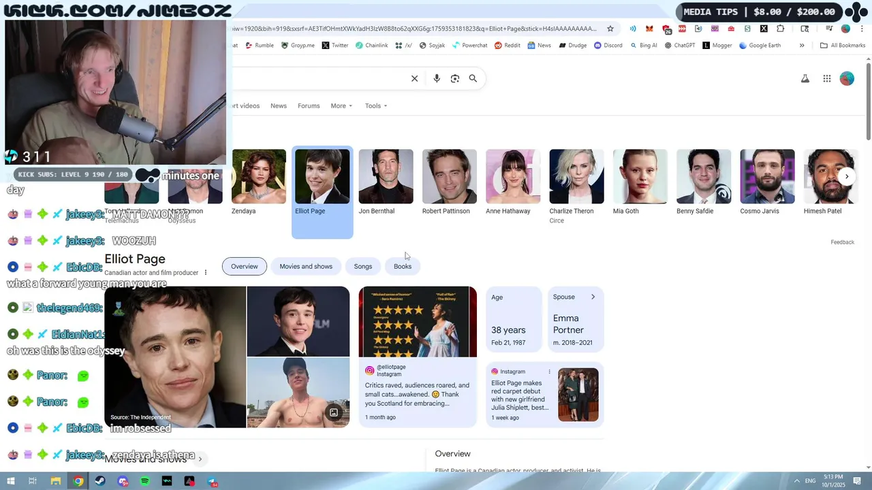Select Mia Goth cast card
The width and height of the screenshot is (872, 490).
(x=640, y=182)
